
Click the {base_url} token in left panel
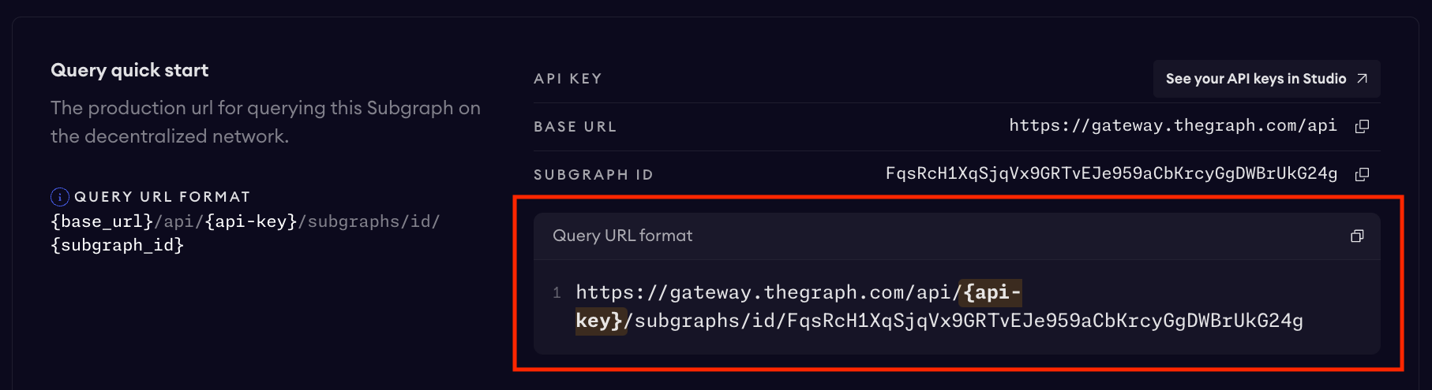(x=102, y=221)
